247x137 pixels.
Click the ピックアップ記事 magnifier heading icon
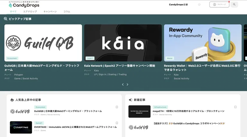(x=5, y=19)
